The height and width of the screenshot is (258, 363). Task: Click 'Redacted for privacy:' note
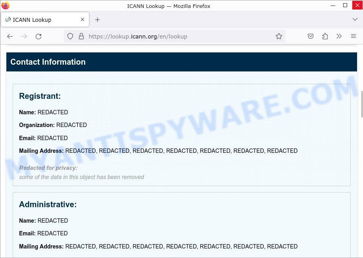click(x=48, y=168)
